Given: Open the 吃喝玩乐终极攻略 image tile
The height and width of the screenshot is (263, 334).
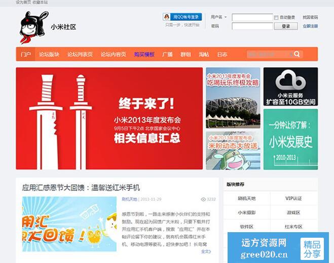Looking at the screenshot, I should [233, 98].
